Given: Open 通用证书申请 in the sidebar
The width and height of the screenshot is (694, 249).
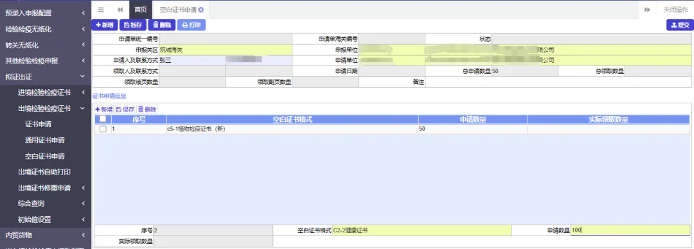Looking at the screenshot, I should (x=45, y=140).
